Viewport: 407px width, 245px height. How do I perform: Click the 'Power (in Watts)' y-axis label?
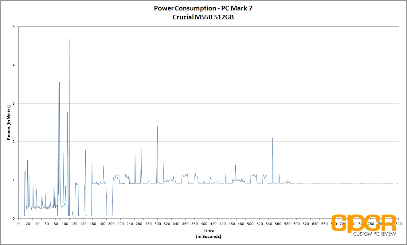9,122
